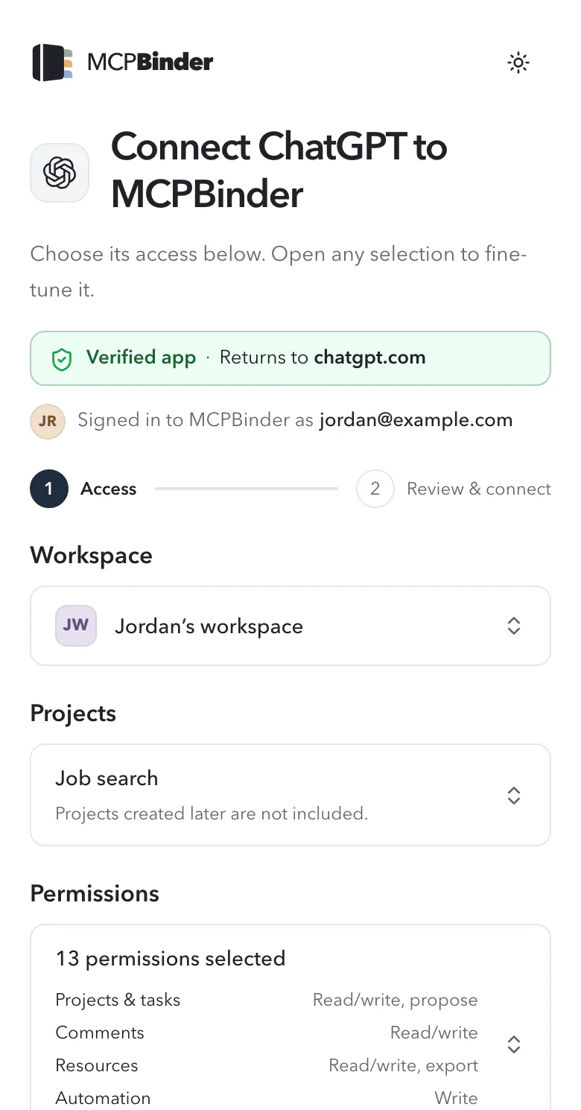Go to the Review & connect step
This screenshot has height=1110, width=581.
[x=479, y=489]
